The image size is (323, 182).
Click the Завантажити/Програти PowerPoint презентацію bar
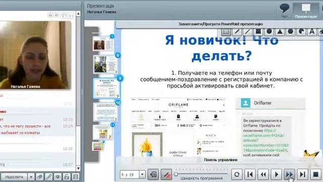pos(221,24)
